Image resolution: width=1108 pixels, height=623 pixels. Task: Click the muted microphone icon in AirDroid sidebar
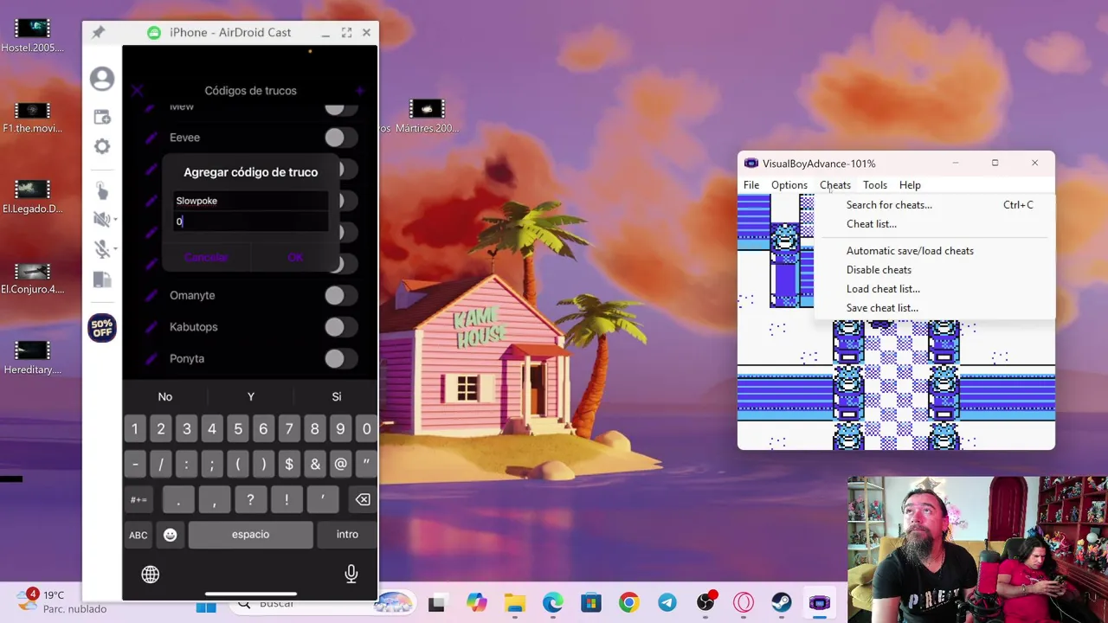101,249
